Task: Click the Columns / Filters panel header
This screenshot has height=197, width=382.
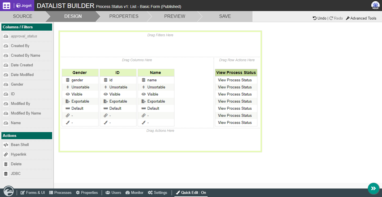Action: [27, 27]
